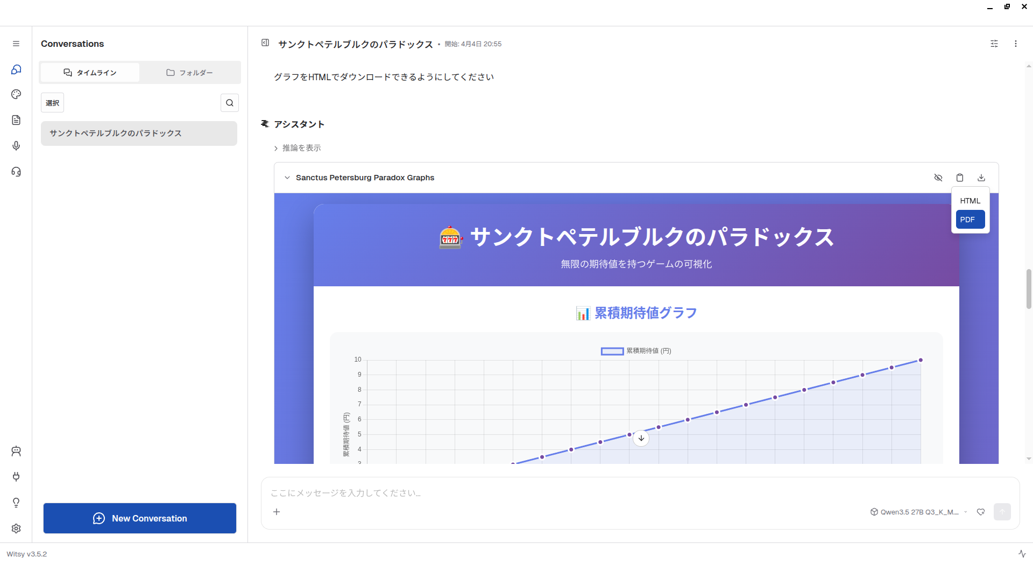Open the microphone dictation icon
This screenshot has height=564, width=1033.
point(16,146)
